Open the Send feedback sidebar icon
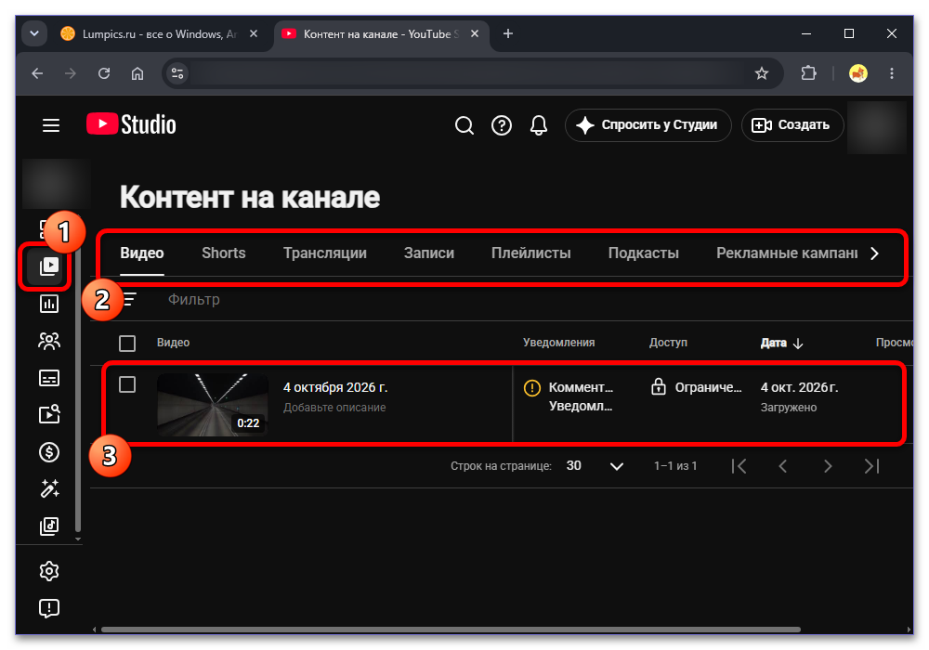Viewport: 929px width, 650px height. (49, 608)
